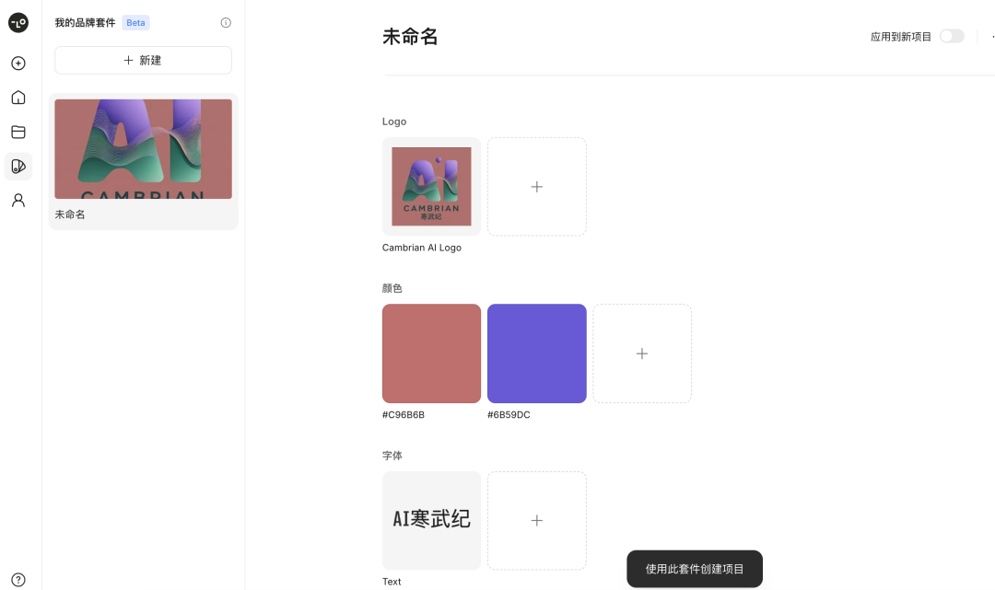The width and height of the screenshot is (995, 590).
Task: Enable the 应用到新项目 toggle
Action: pyautogui.click(x=952, y=36)
